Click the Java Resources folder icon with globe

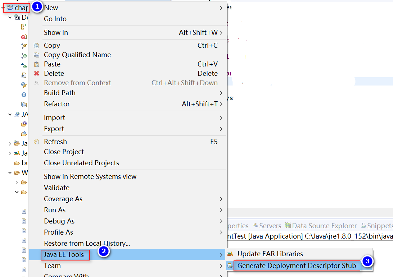tap(17, 143)
